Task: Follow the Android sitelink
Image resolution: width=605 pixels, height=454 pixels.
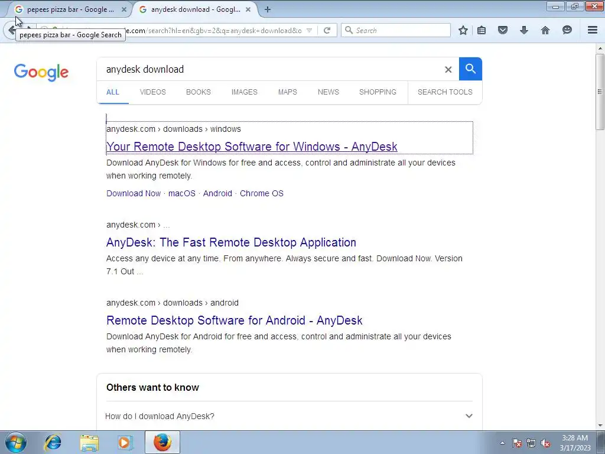Action: (x=217, y=193)
